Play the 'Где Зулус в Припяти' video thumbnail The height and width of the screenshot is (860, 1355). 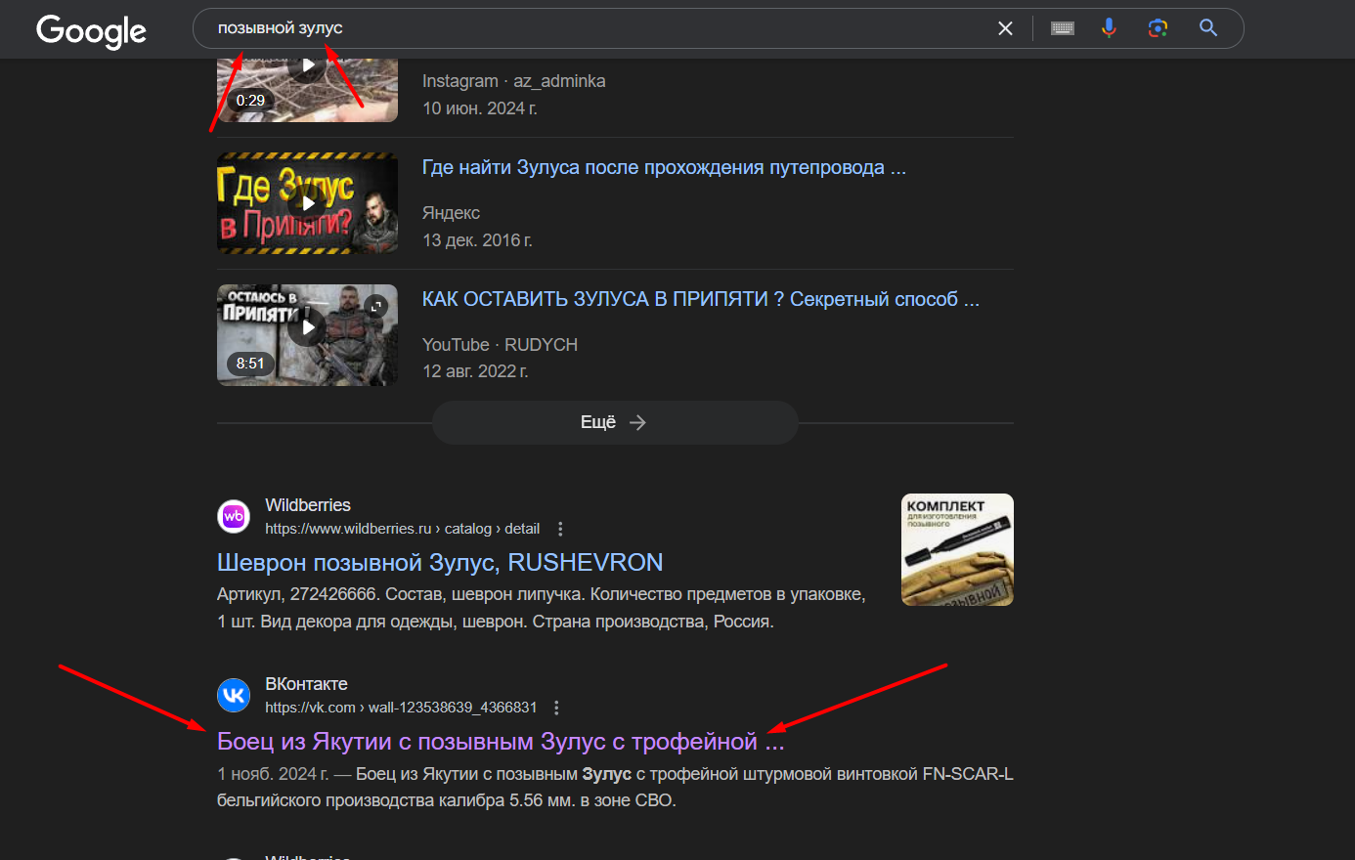[307, 203]
